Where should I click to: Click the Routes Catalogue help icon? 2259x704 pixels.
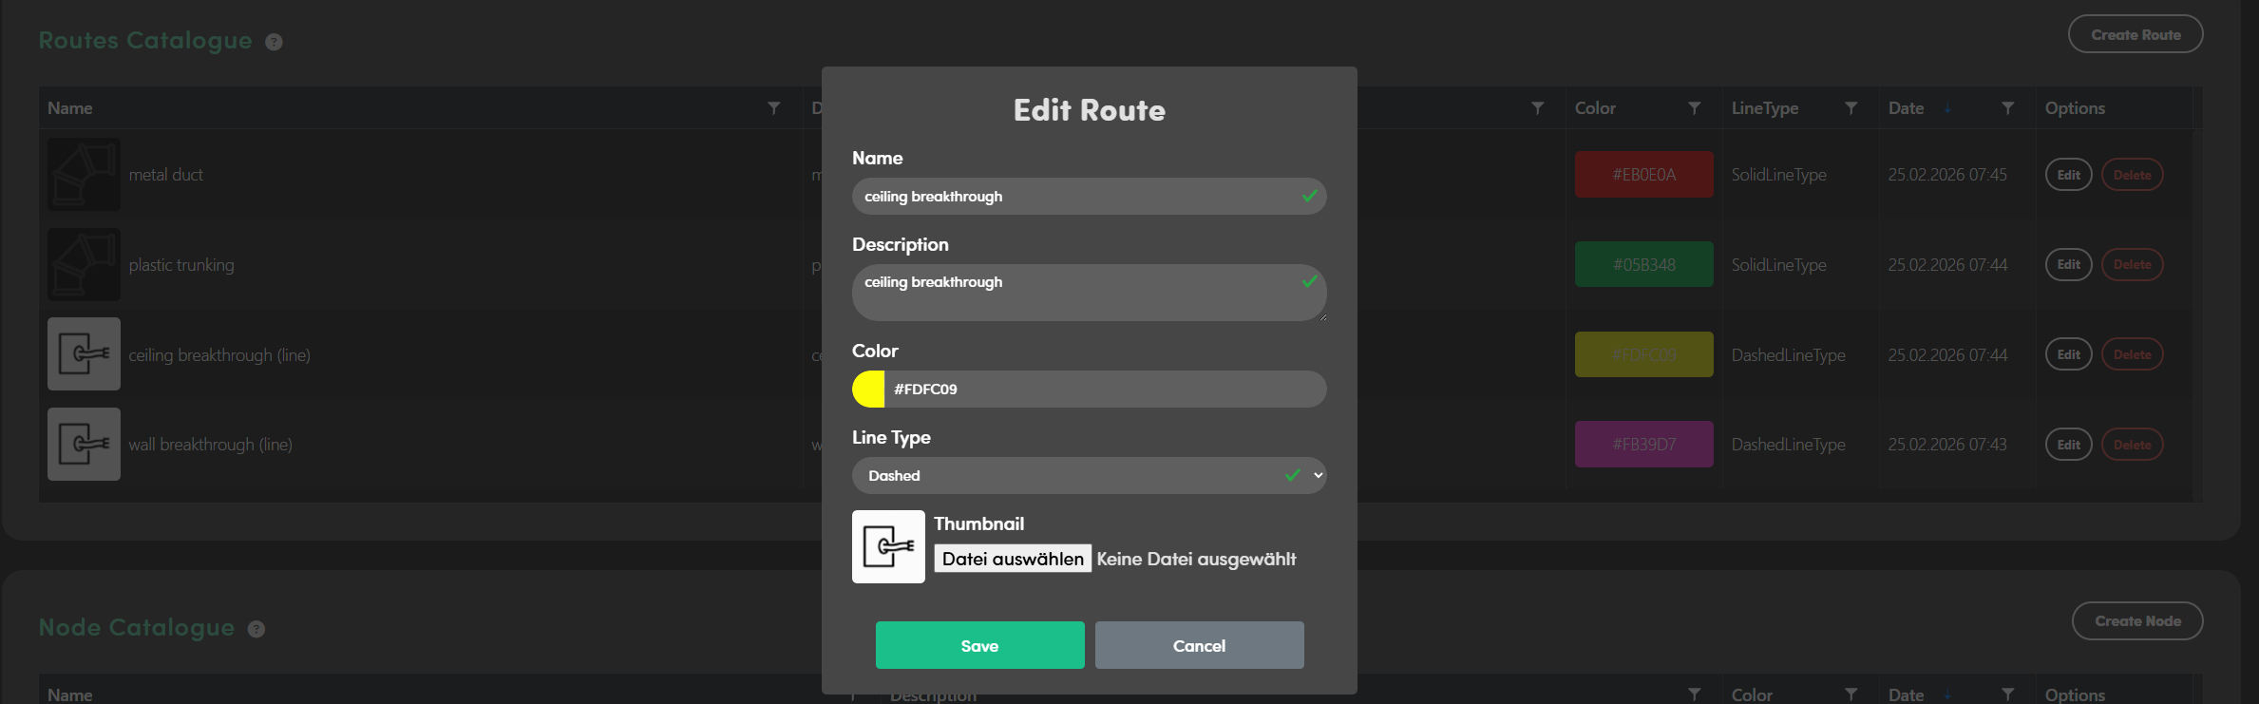point(274,42)
